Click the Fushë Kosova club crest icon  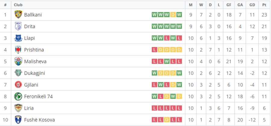18,120
